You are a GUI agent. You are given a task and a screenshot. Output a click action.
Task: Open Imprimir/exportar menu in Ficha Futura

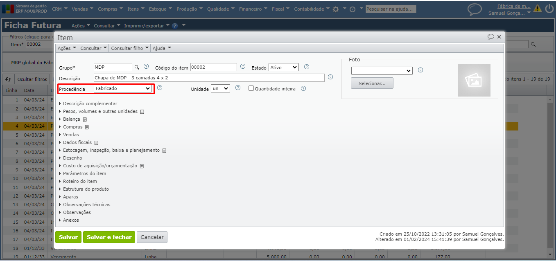[147, 26]
